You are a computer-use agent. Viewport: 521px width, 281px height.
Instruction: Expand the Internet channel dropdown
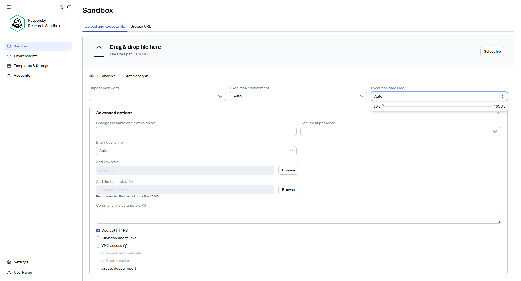(196, 151)
